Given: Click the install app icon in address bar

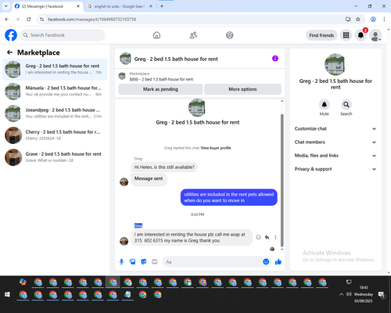Looking at the screenshot, I should click(x=348, y=19).
